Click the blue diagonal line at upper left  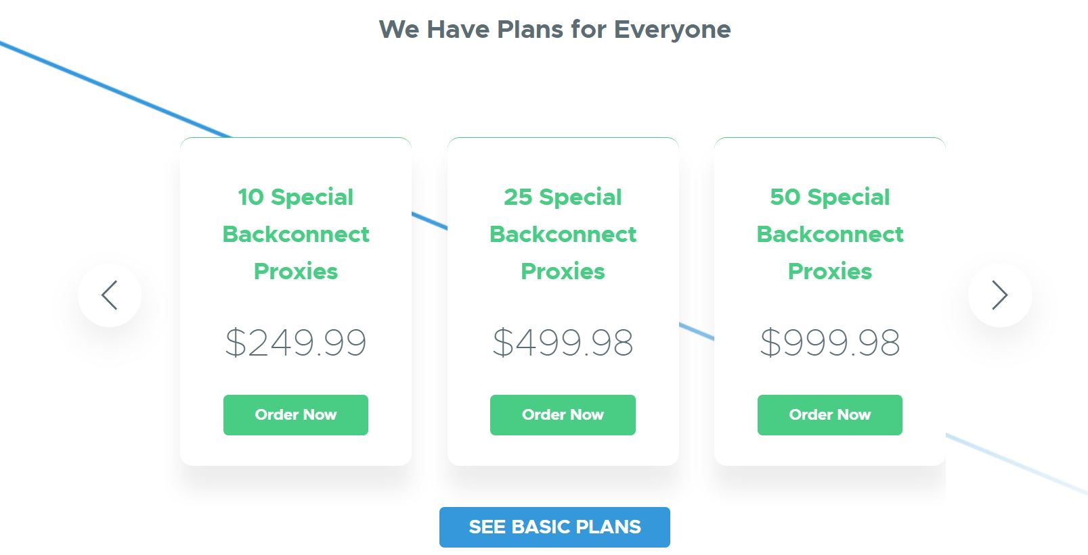point(115,89)
